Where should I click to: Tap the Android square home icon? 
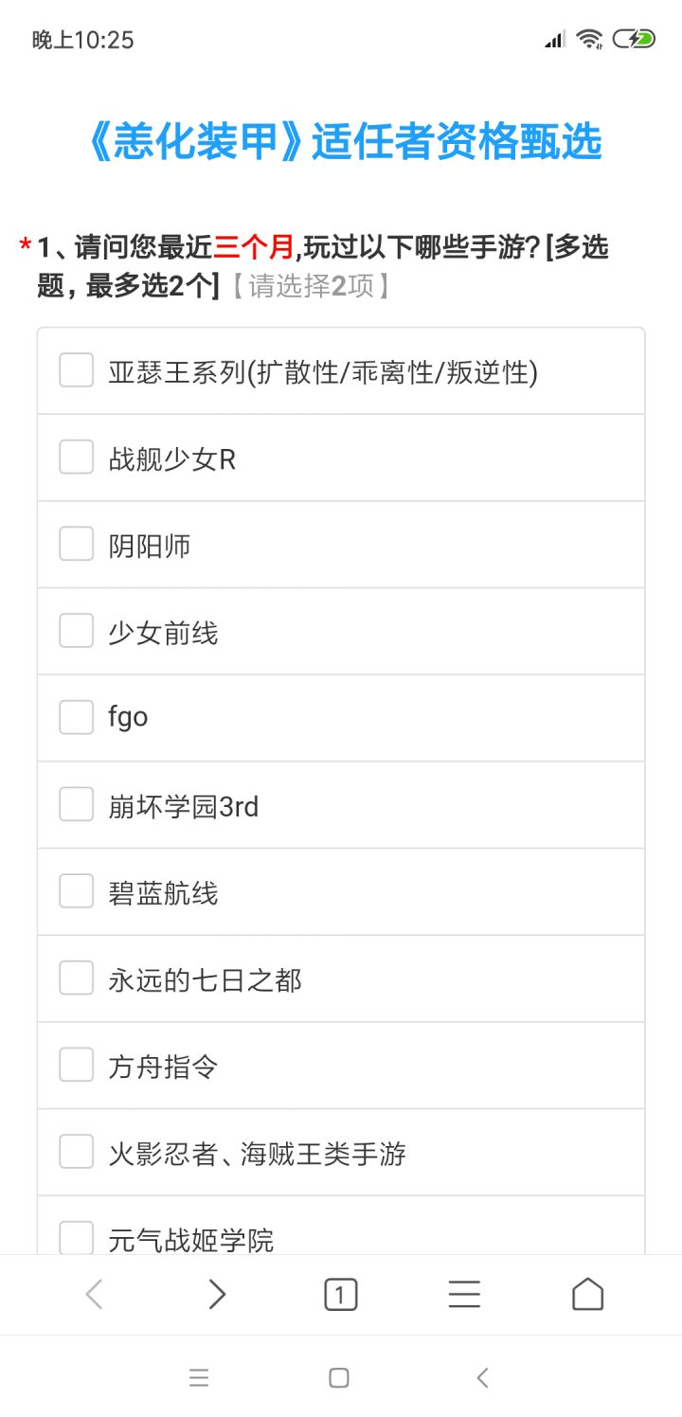pyautogui.click(x=339, y=1378)
